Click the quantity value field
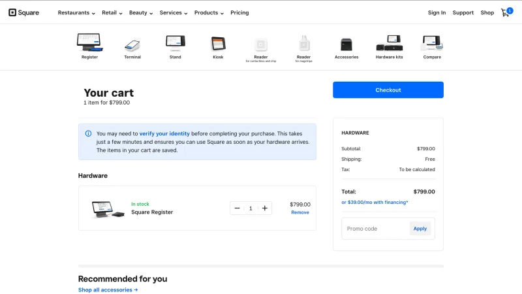 click(x=251, y=208)
